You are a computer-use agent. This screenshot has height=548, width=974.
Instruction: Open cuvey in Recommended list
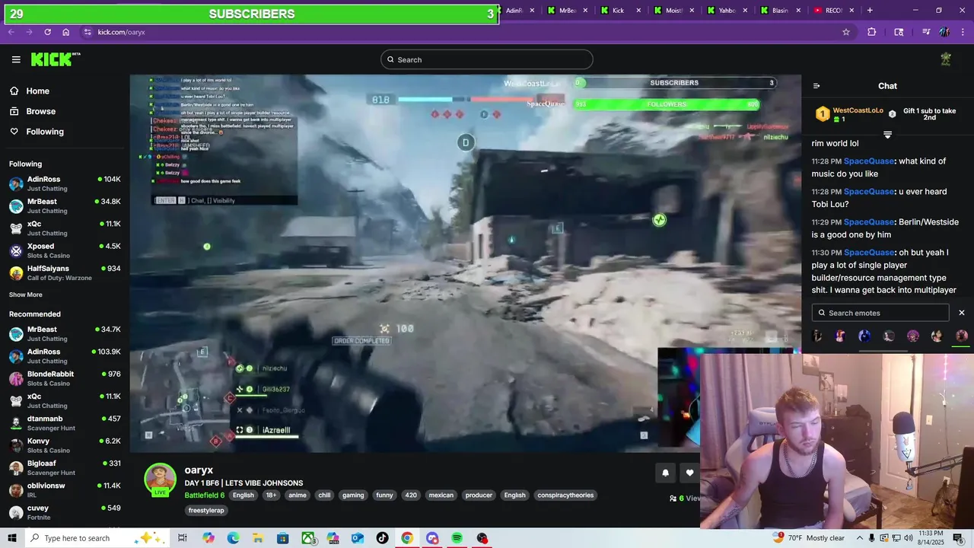65,512
